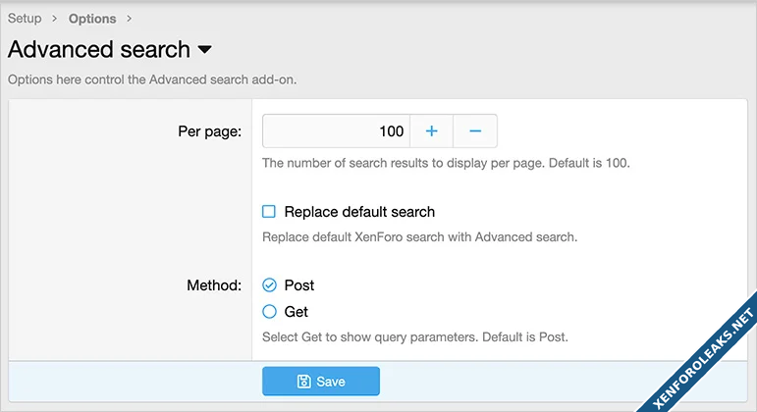The width and height of the screenshot is (757, 412).
Task: Choose the Get method radio button
Action: [x=269, y=312]
